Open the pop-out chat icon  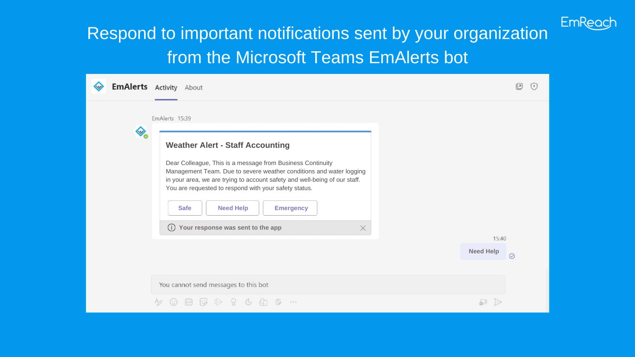tap(519, 86)
